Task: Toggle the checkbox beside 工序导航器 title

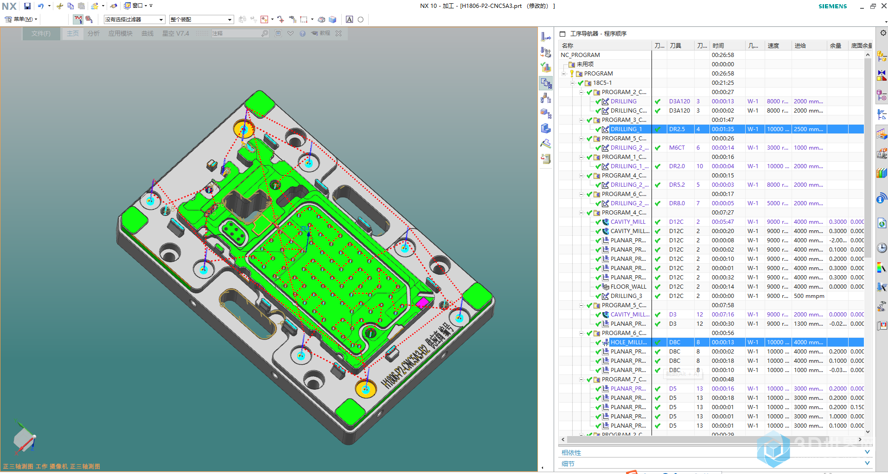Action: [x=562, y=34]
